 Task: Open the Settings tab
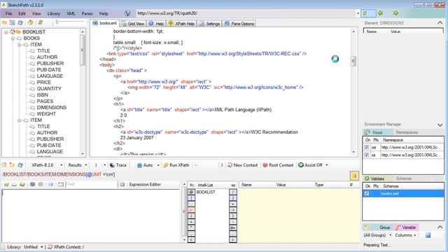click(x=210, y=23)
